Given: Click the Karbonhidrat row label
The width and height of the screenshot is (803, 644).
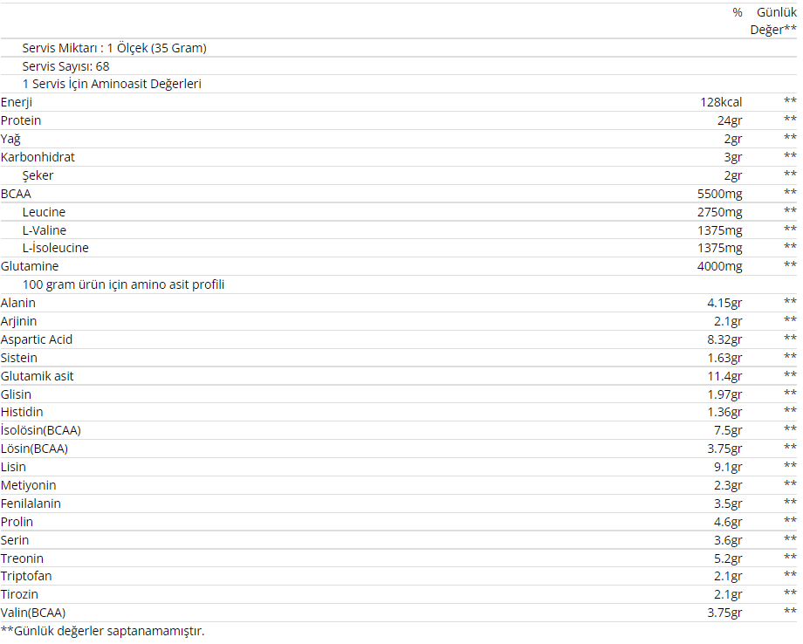Looking at the screenshot, I should (x=38, y=157).
